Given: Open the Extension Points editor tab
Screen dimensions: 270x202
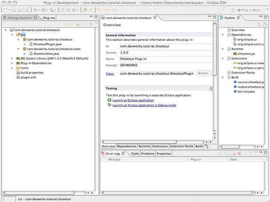Looking at the screenshot, I should tap(182, 146).
